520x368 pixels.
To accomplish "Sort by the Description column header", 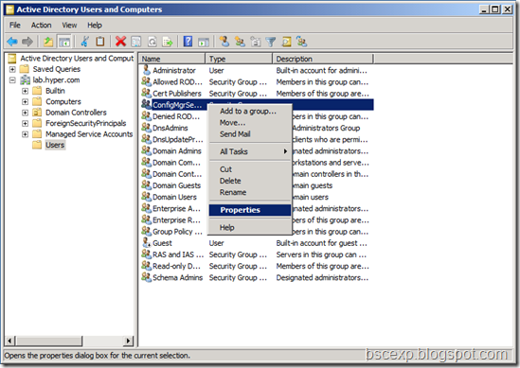I will click(x=323, y=59).
